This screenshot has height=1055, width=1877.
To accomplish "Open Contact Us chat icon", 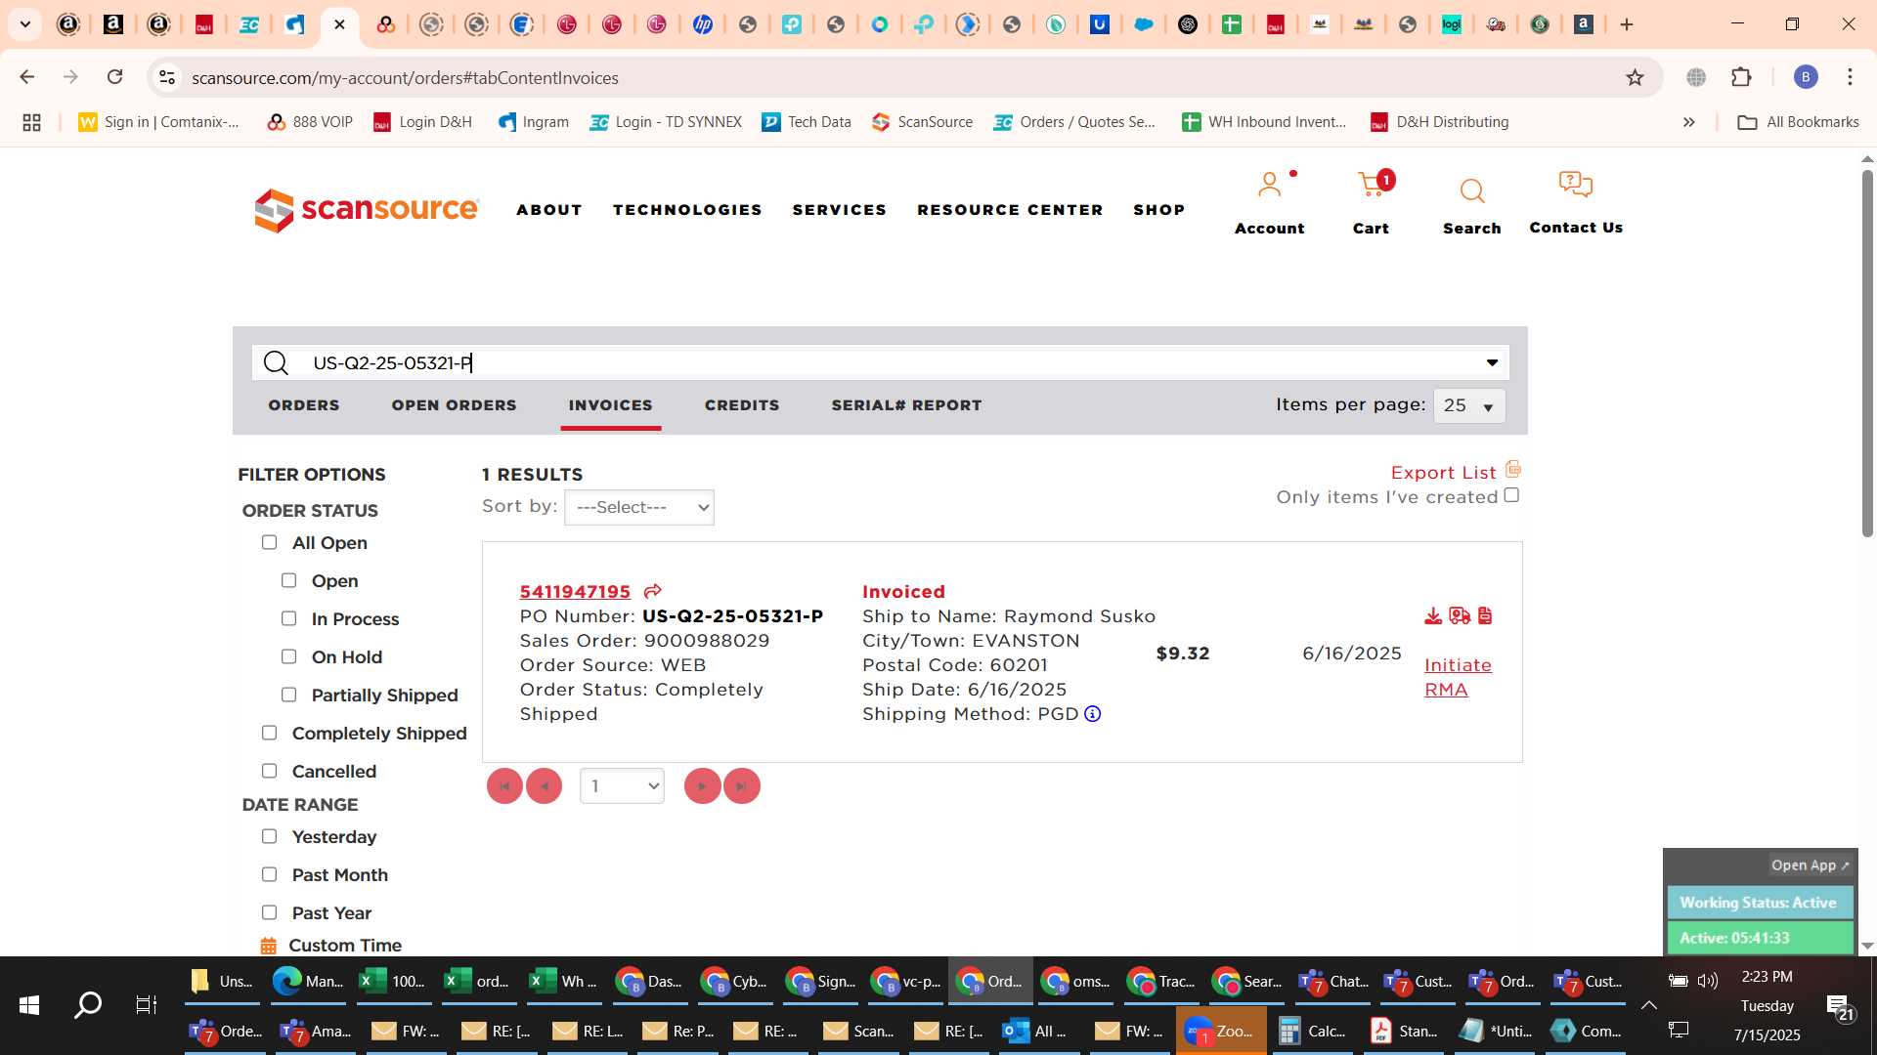I will [x=1576, y=185].
